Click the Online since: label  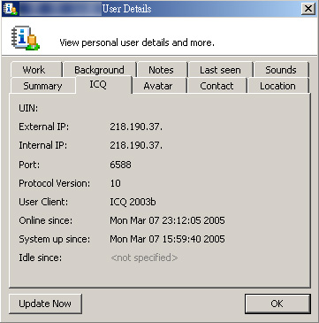click(45, 220)
